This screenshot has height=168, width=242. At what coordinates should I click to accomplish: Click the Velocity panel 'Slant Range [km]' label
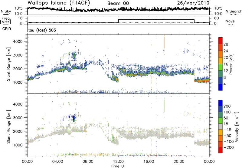[x=8, y=126]
